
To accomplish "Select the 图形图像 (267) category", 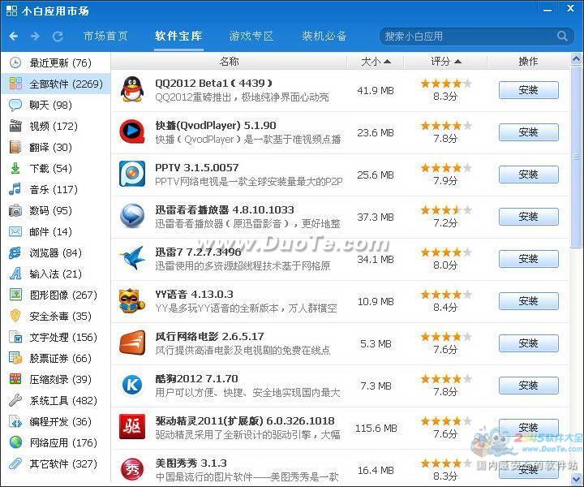I will click(55, 295).
